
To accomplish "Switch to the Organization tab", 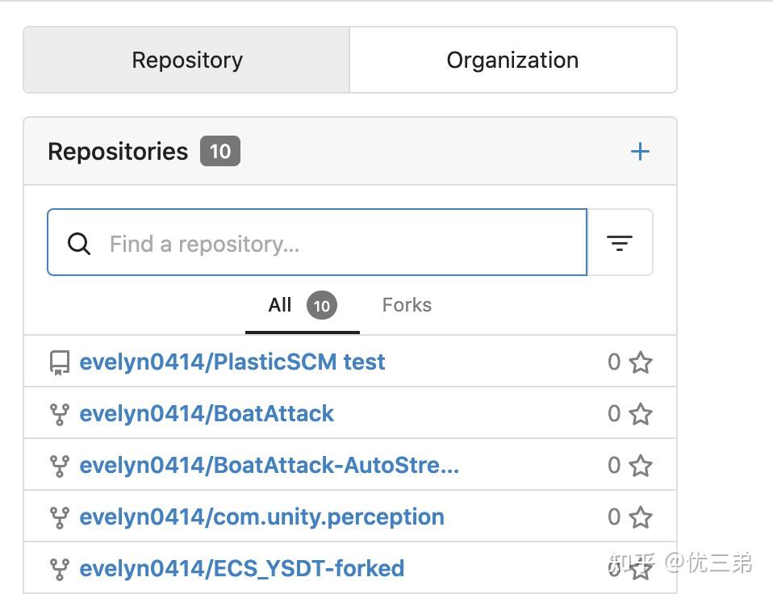I will coord(512,61).
